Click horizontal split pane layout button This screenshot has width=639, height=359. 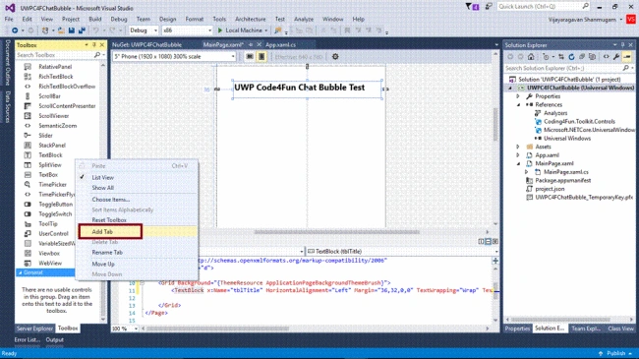[488, 242]
